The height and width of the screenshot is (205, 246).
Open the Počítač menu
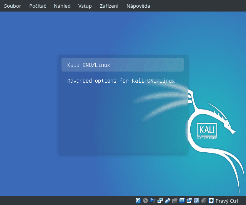coord(38,6)
